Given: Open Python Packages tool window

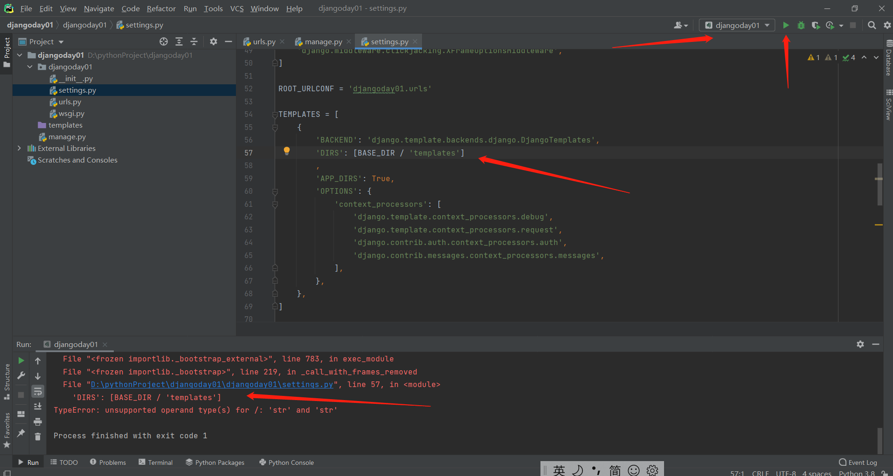Looking at the screenshot, I should (215, 462).
